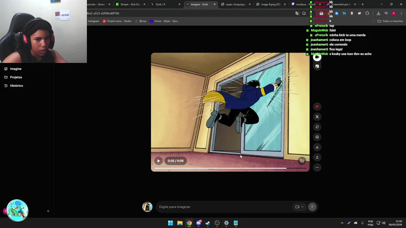
Task: Click the translate page icon
Action: coord(297,13)
